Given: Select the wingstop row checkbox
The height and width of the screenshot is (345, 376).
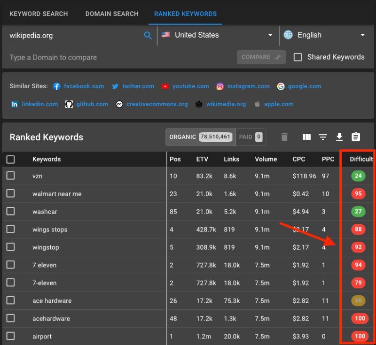Looking at the screenshot, I should (x=10, y=247).
